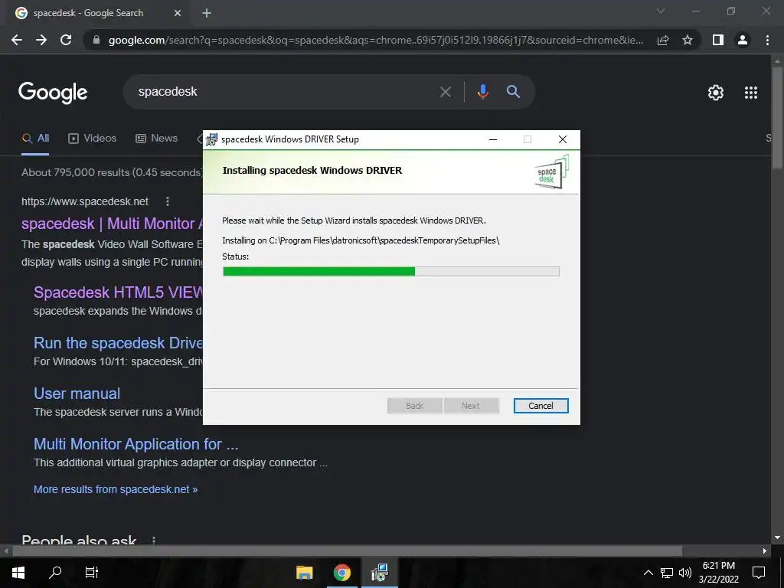The image size is (784, 588).
Task: Open new browser tab with plus
Action: [207, 13]
